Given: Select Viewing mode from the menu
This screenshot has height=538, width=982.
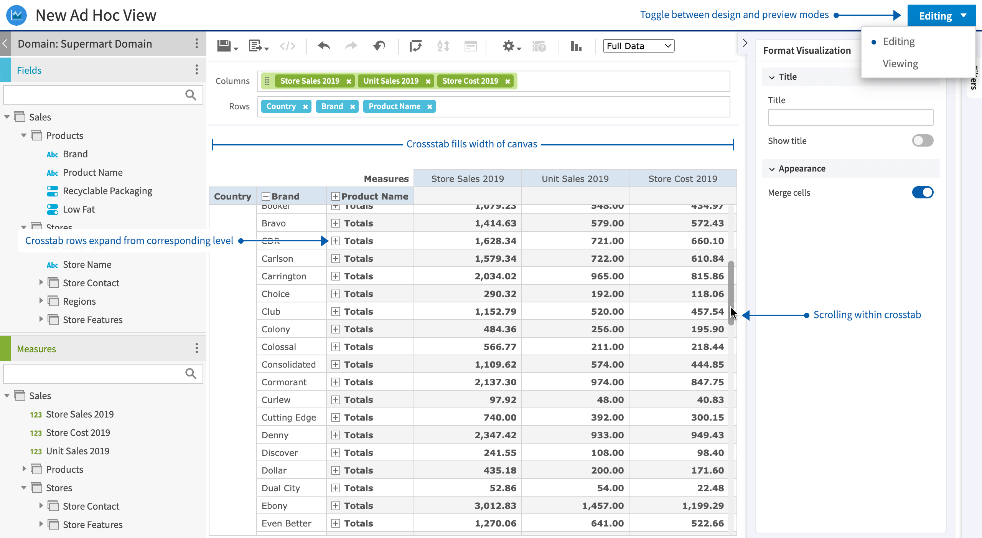Looking at the screenshot, I should [x=900, y=64].
